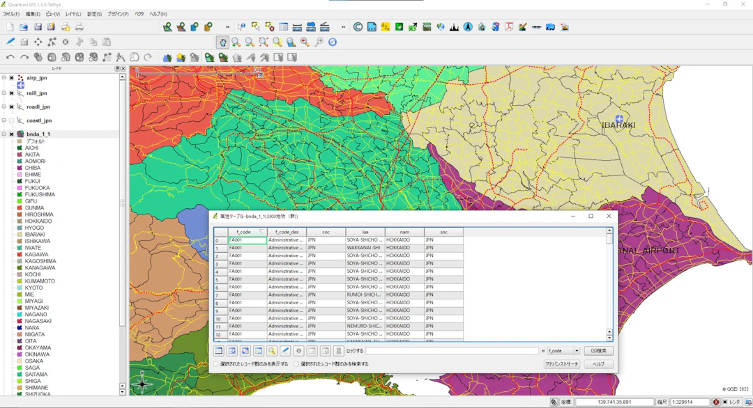Save project with first floppy disk icon

[x=38, y=27]
